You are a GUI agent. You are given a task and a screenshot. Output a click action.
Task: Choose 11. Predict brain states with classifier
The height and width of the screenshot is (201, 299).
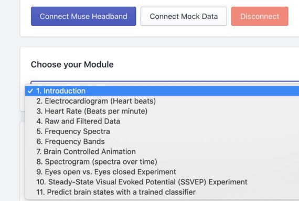[x=162, y=192]
